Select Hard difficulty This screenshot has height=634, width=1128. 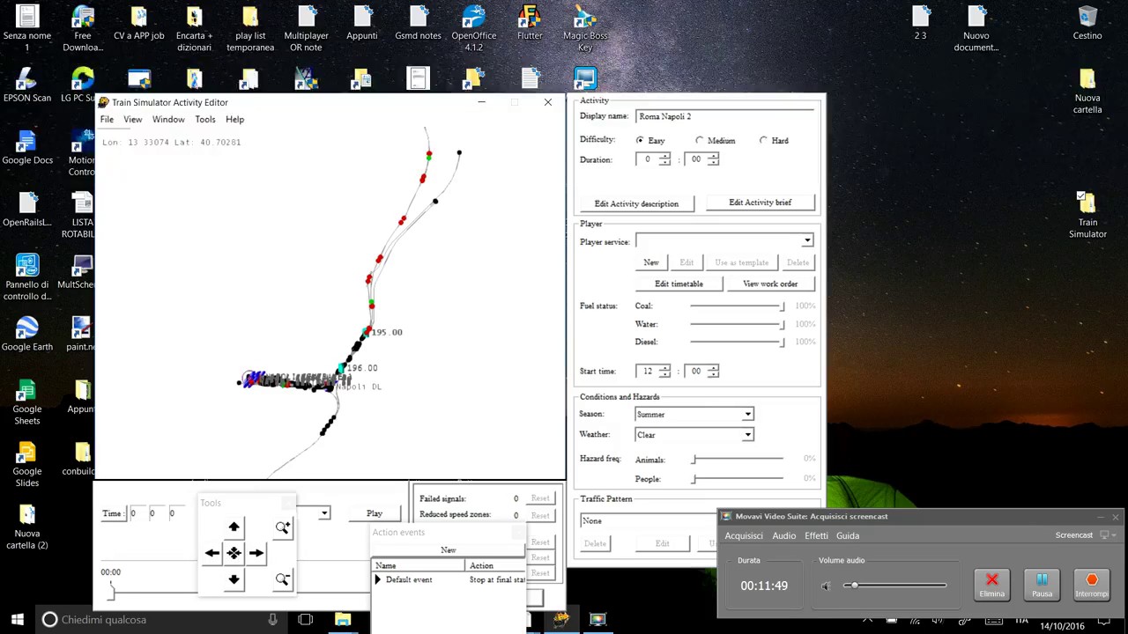coord(763,140)
